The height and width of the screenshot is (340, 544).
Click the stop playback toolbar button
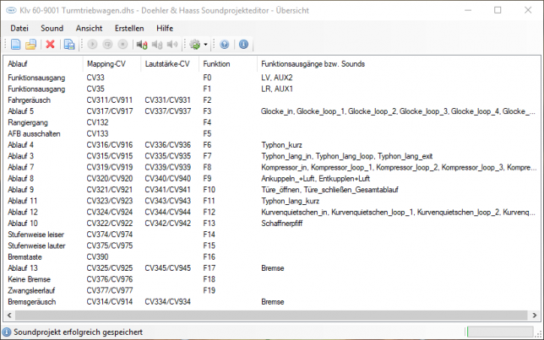click(122, 45)
